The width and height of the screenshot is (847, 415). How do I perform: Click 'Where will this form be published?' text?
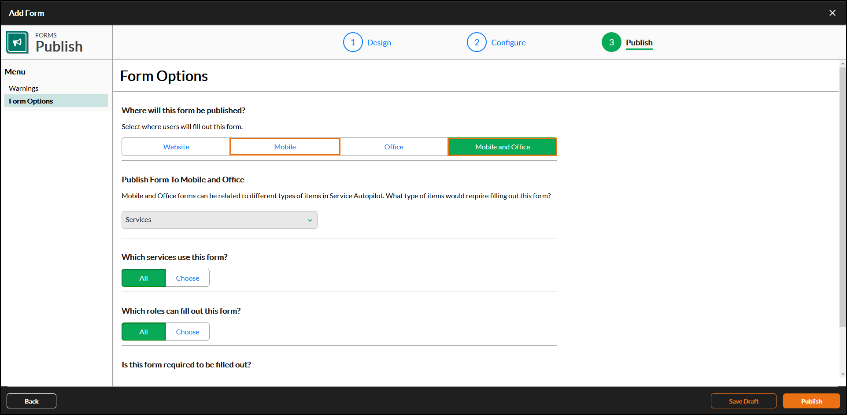point(183,110)
